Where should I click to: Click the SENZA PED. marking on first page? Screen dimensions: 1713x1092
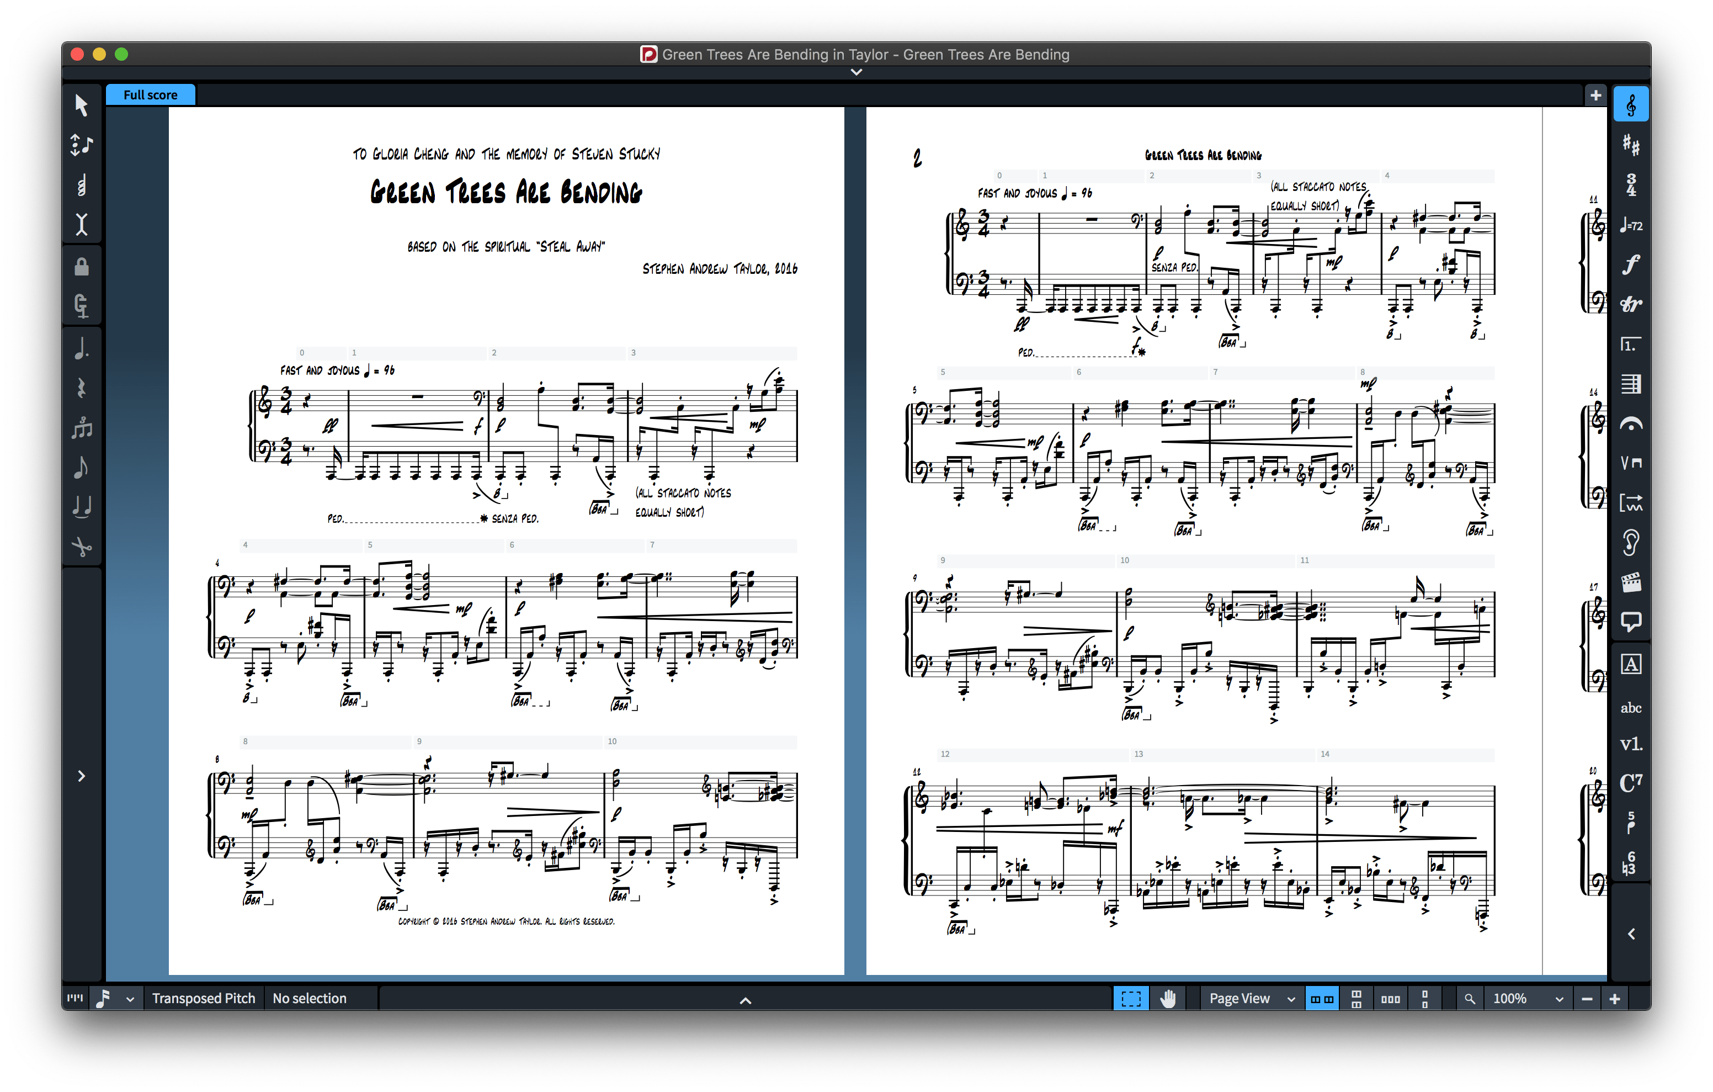[x=515, y=518]
